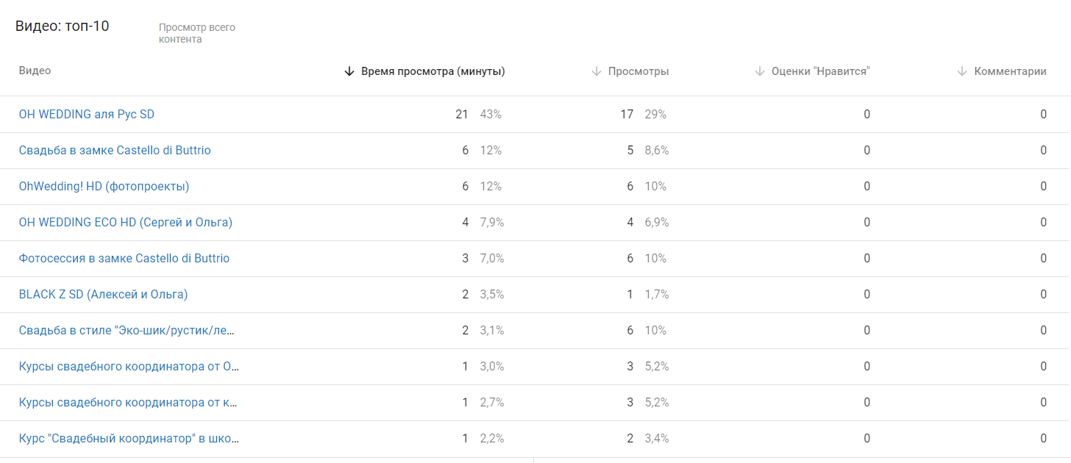Viewport: 1071px width, 463px height.
Task: Open the BLACK Z SD (Алексей и Ольга) video
Action: click(102, 294)
